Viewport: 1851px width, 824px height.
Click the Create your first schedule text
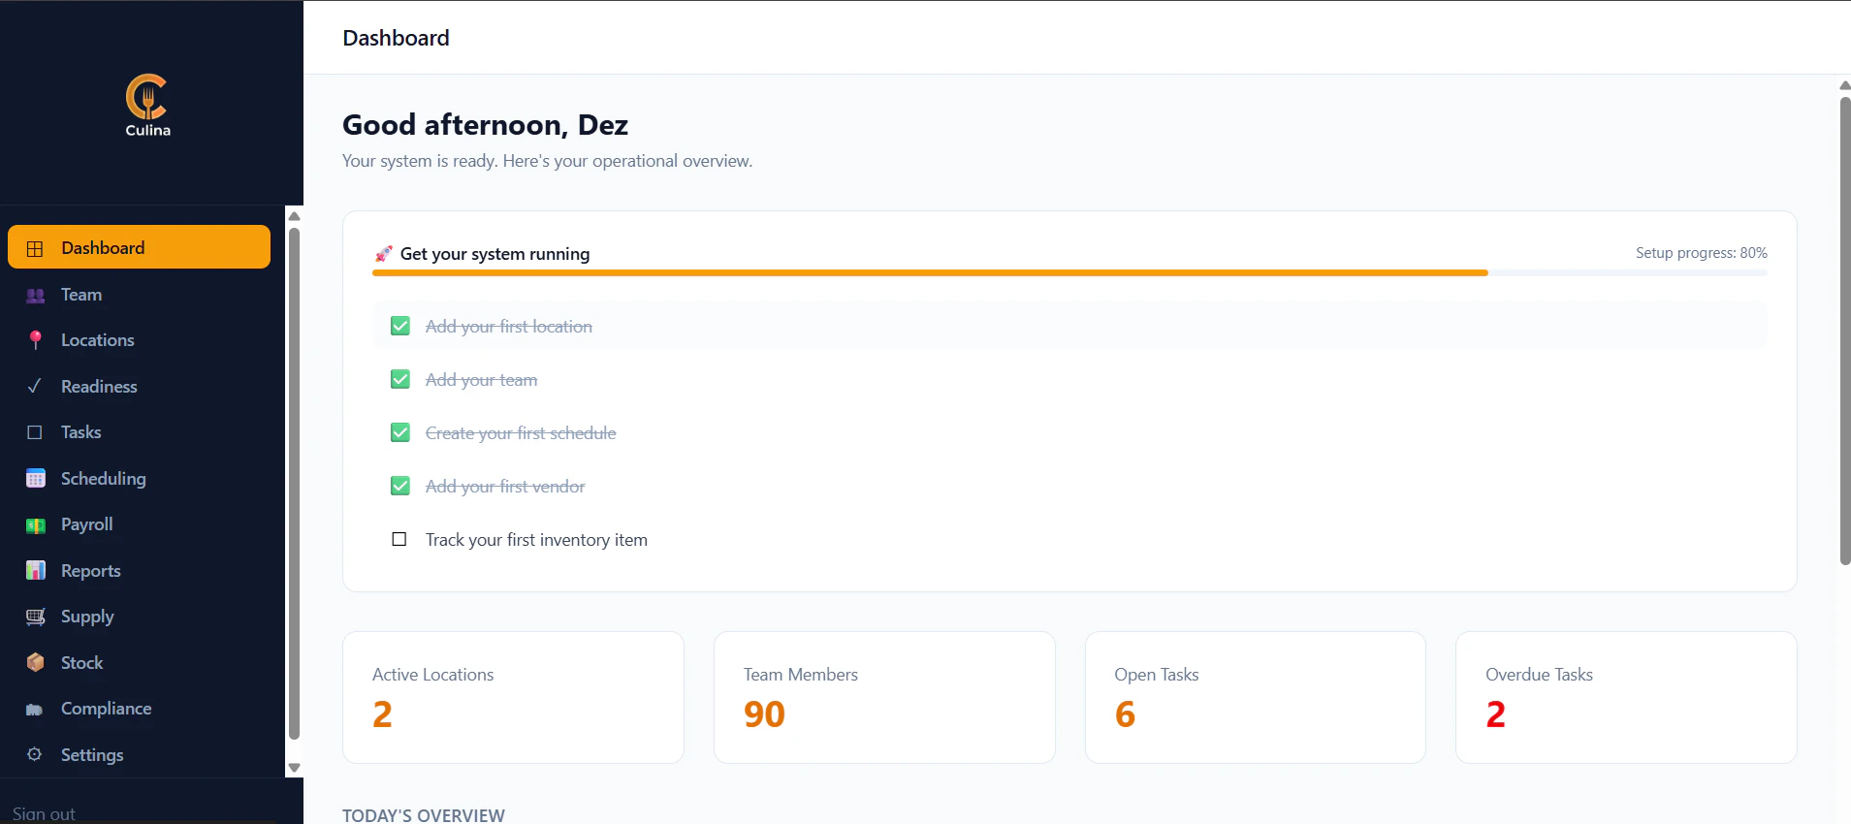click(x=521, y=433)
